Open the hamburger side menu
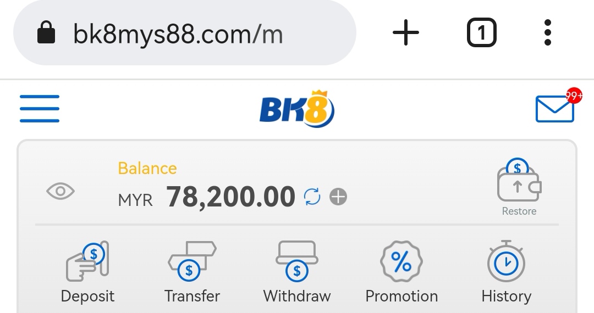 tap(40, 109)
